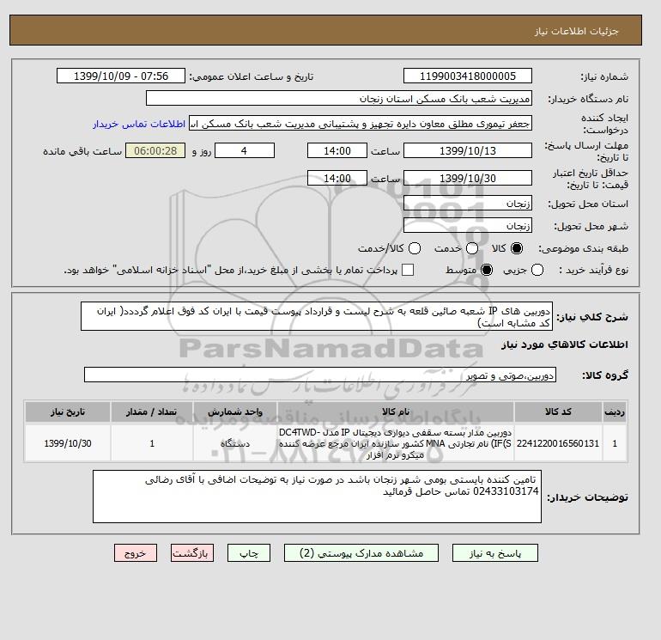Click the quantity cell showing 1
The width and height of the screenshot is (661, 640).
pos(152,443)
